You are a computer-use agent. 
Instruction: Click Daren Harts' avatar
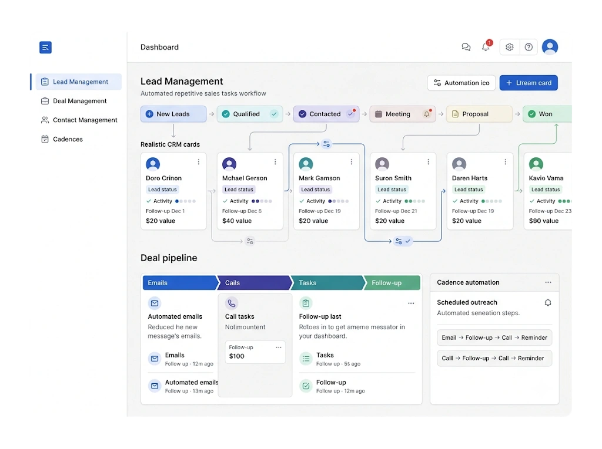459,164
